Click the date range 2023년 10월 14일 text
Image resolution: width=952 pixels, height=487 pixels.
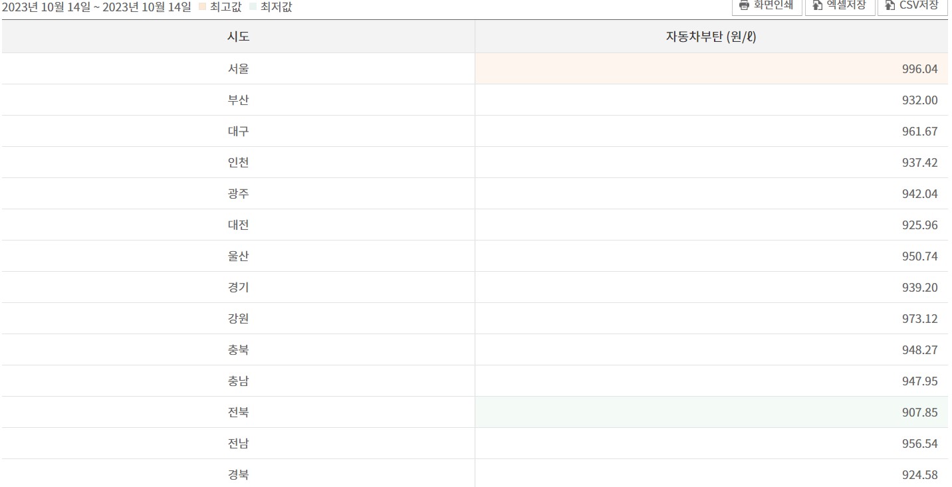(96, 7)
